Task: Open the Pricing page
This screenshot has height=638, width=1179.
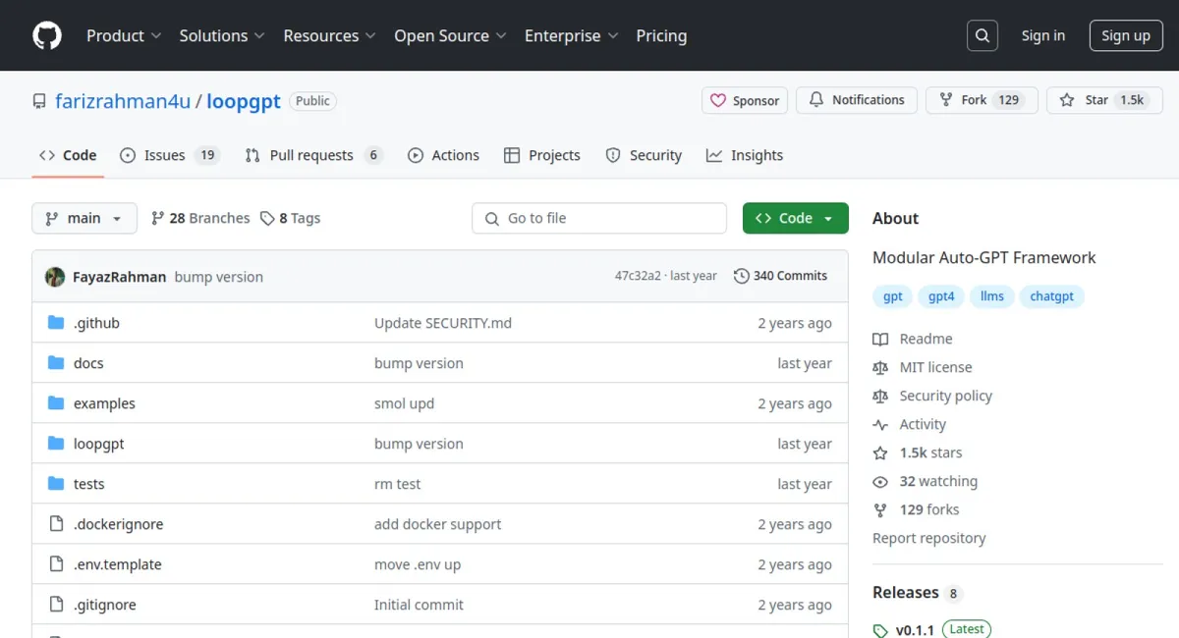Action: (661, 35)
